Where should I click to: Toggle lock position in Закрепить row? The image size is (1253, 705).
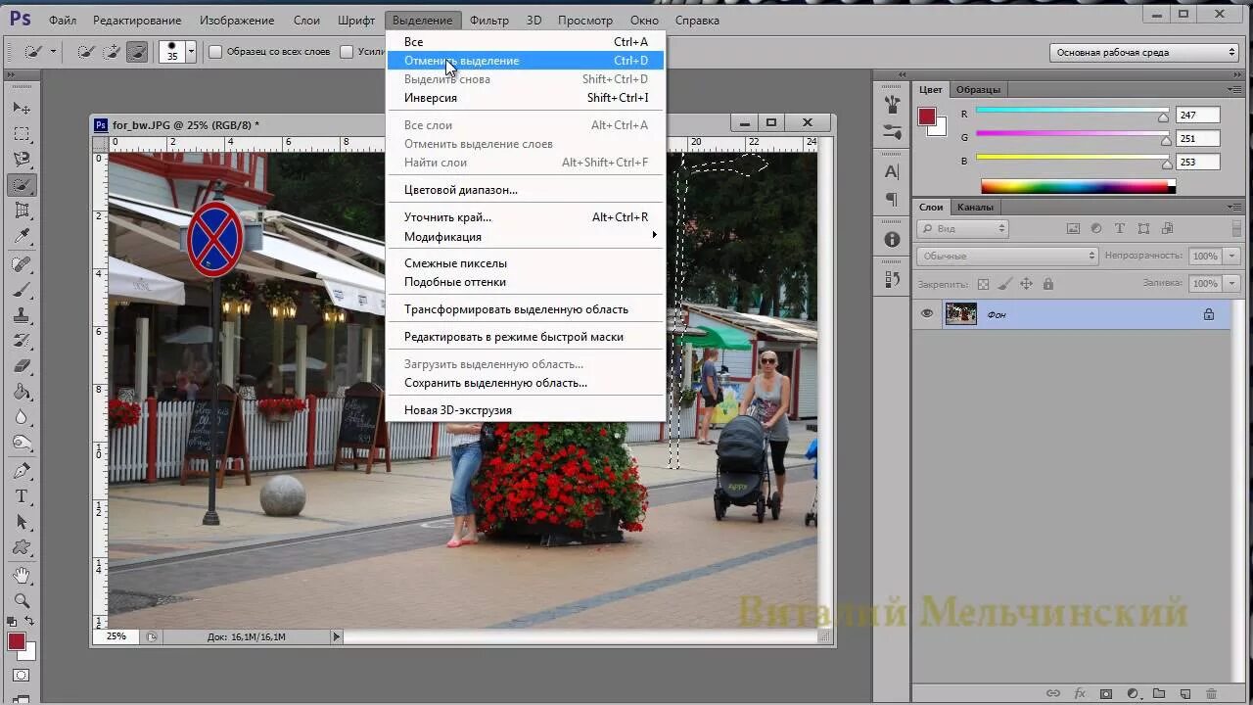[1026, 284]
